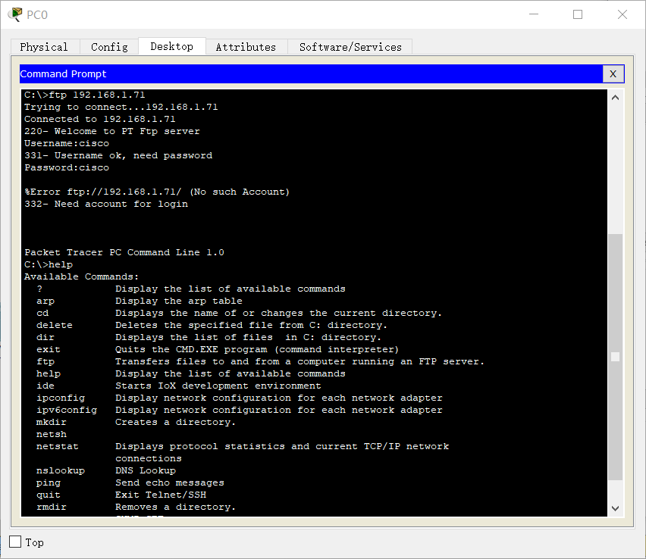Click the 'ping' command entry
Image resolution: width=646 pixels, height=559 pixels.
tap(49, 482)
